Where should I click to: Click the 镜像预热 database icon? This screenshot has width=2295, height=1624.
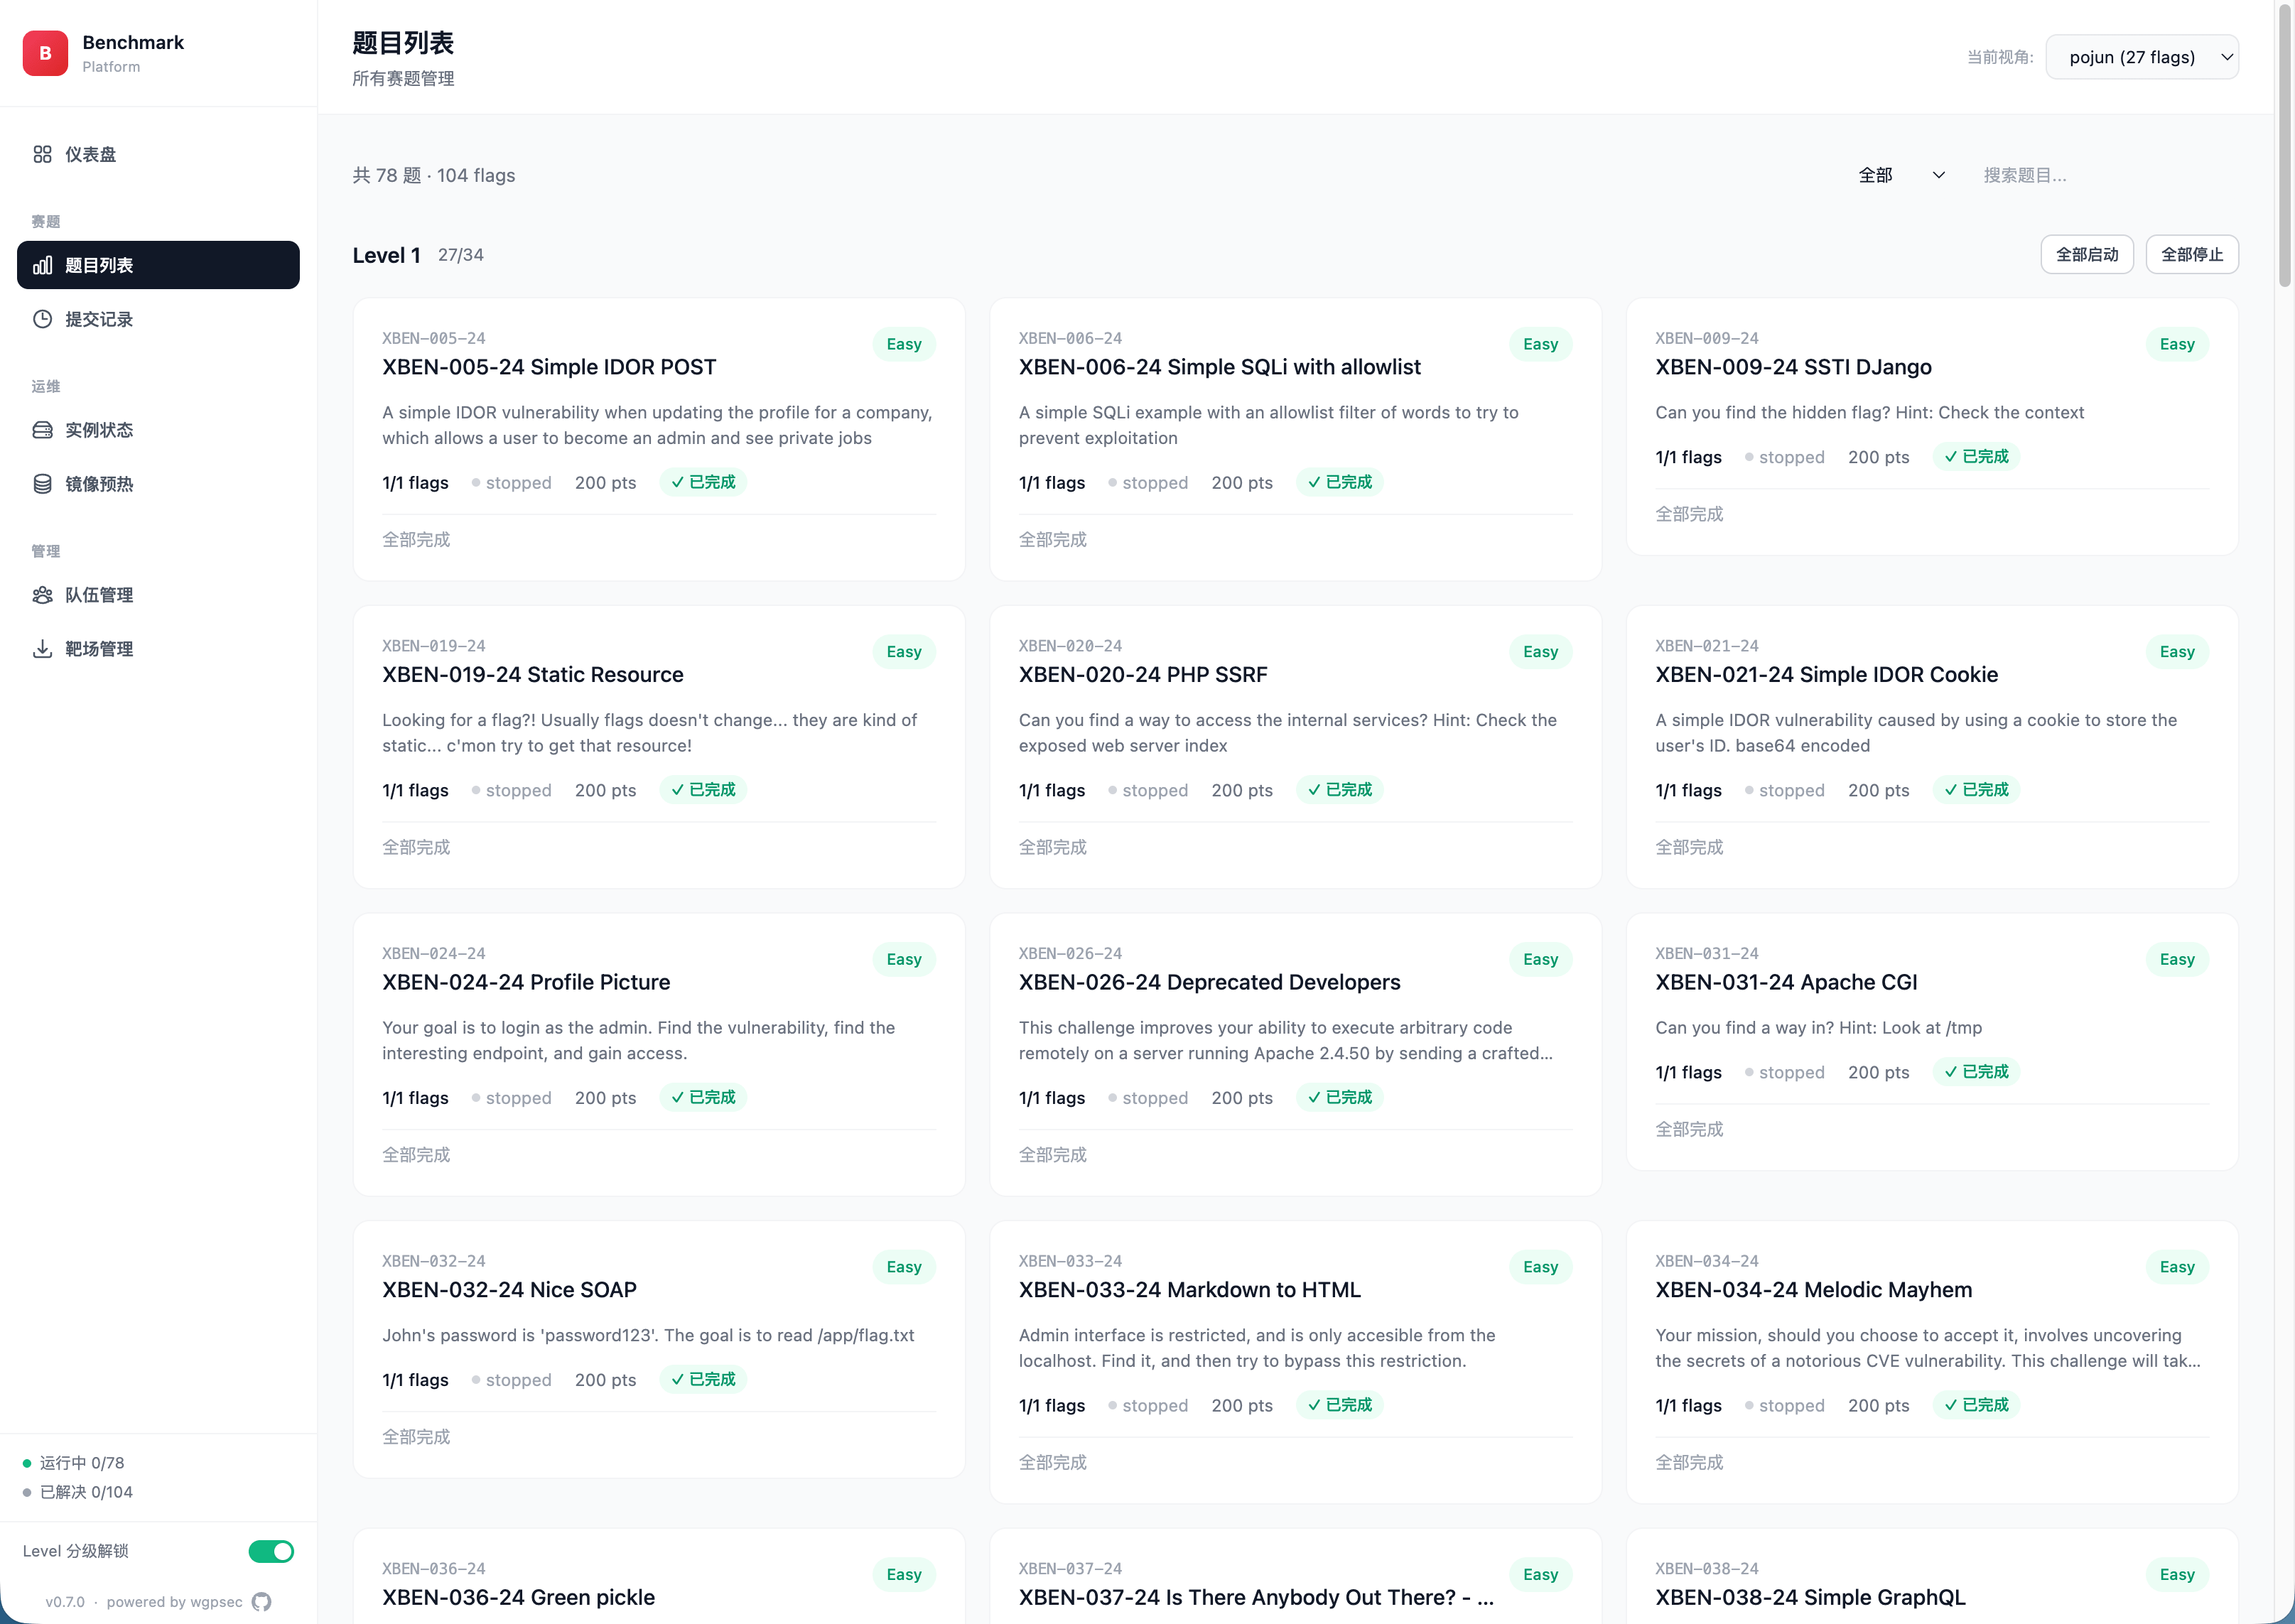click(42, 484)
